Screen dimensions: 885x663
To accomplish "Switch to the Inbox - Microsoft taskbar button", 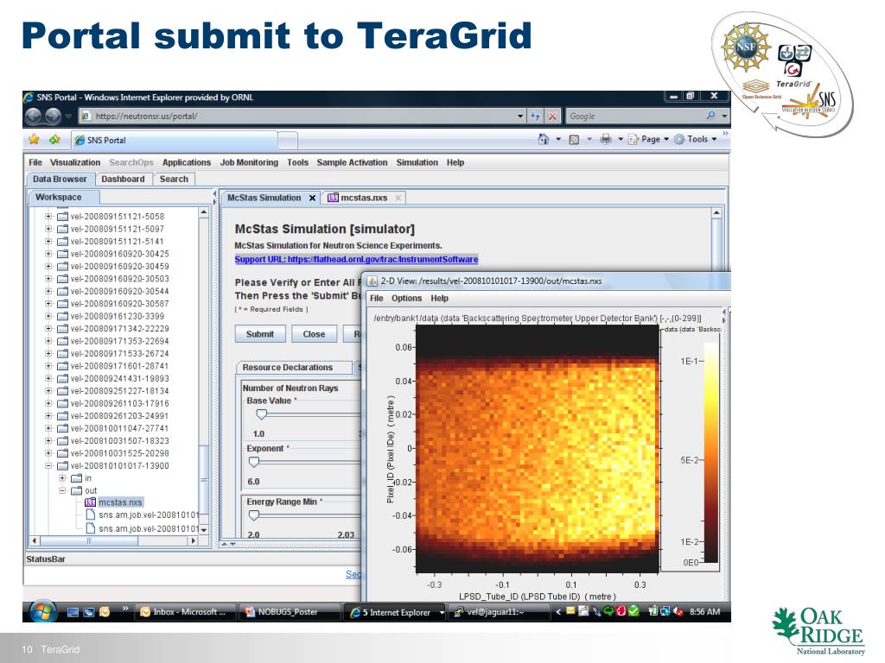I will (183, 612).
